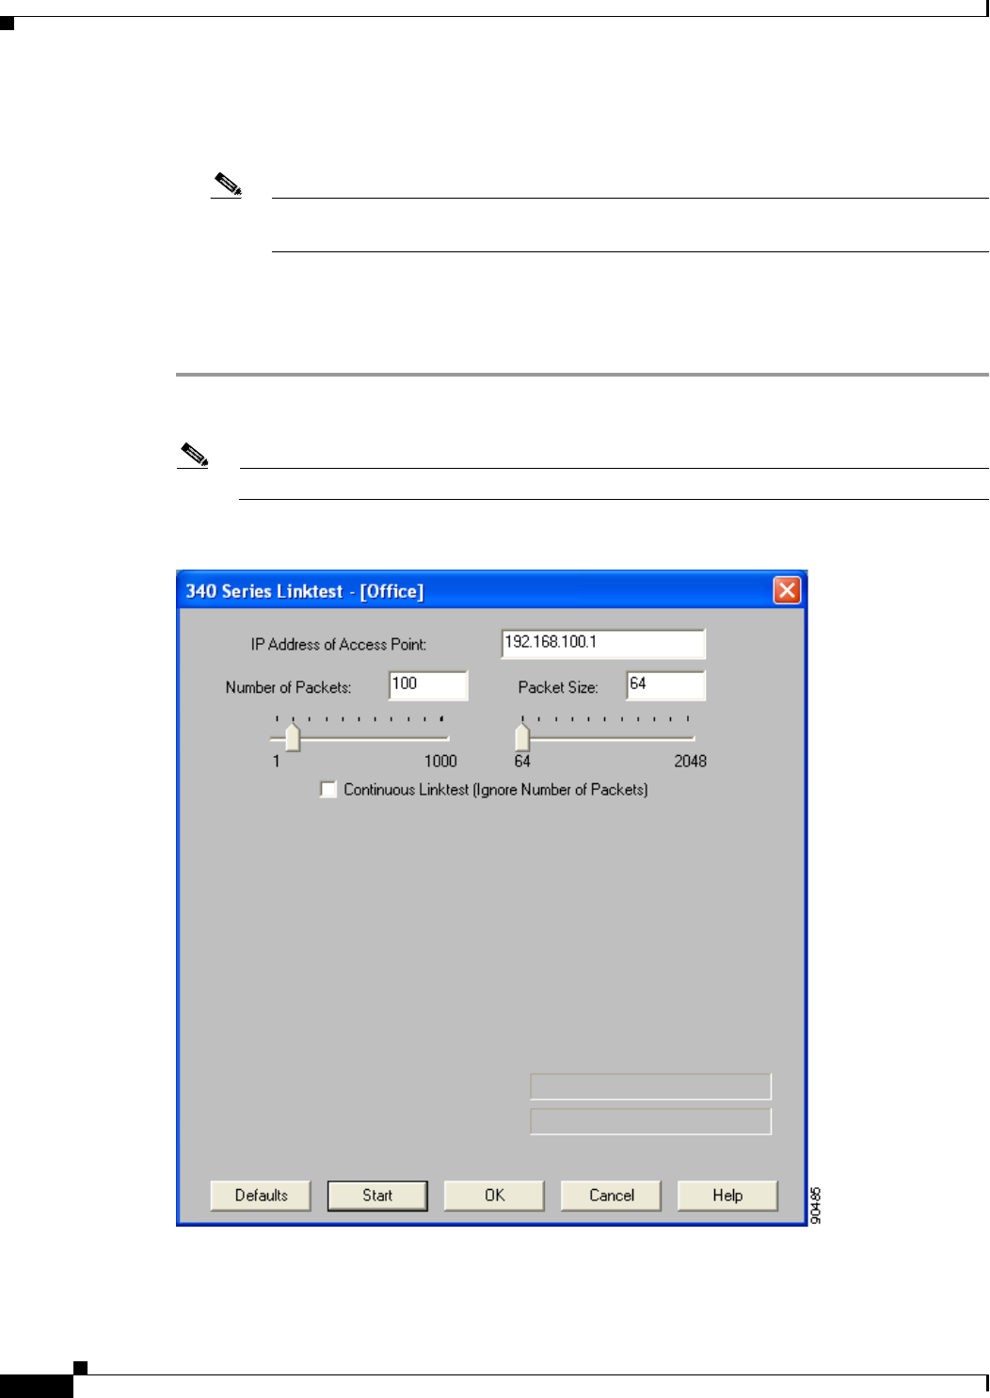Enable the Continuous Linktest checkbox
The width and height of the screenshot is (990, 1398).
[328, 789]
